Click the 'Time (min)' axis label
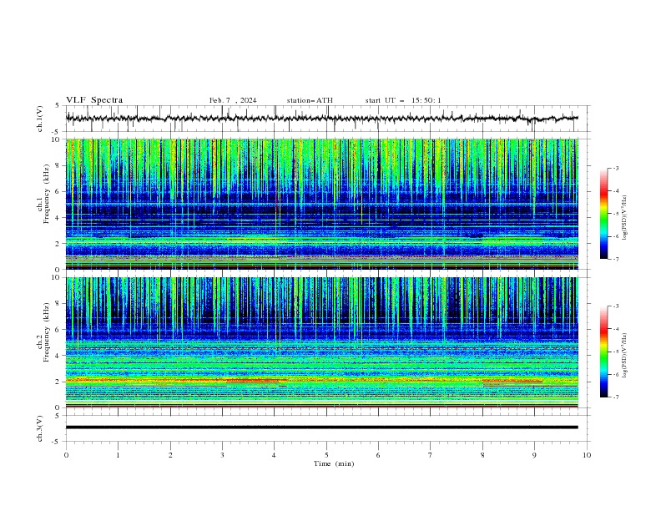The width and height of the screenshot is (661, 511). pyautogui.click(x=334, y=463)
